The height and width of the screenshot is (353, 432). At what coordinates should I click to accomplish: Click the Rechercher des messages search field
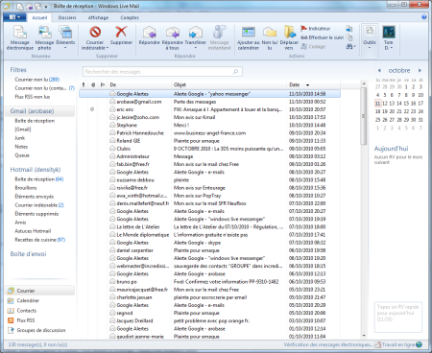point(162,72)
